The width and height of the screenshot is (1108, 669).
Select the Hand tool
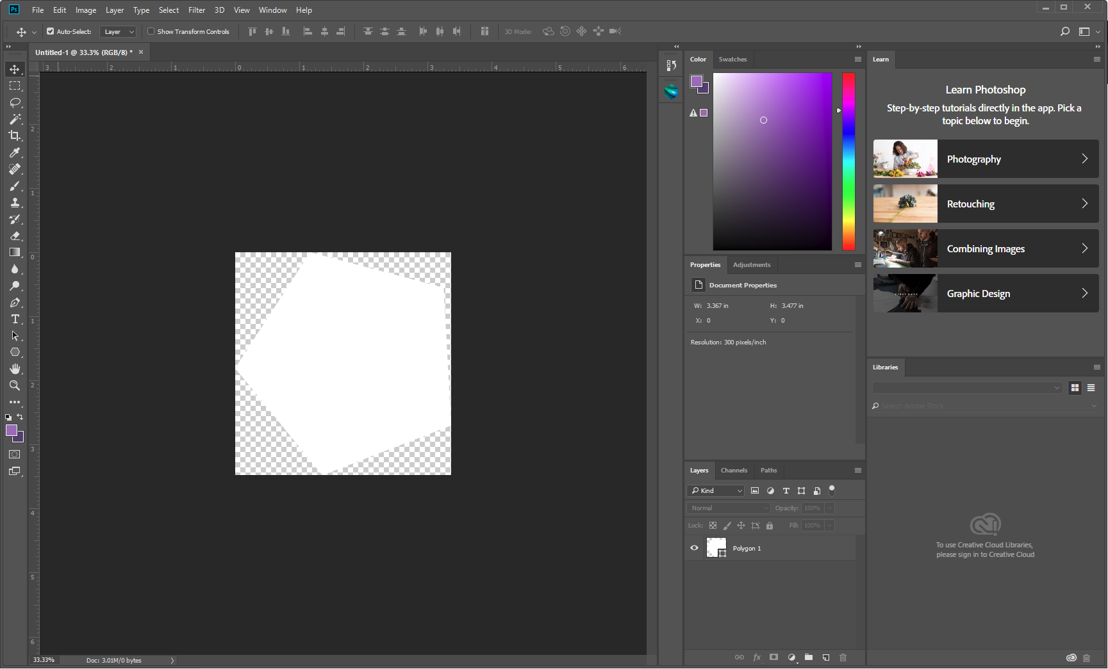(15, 369)
